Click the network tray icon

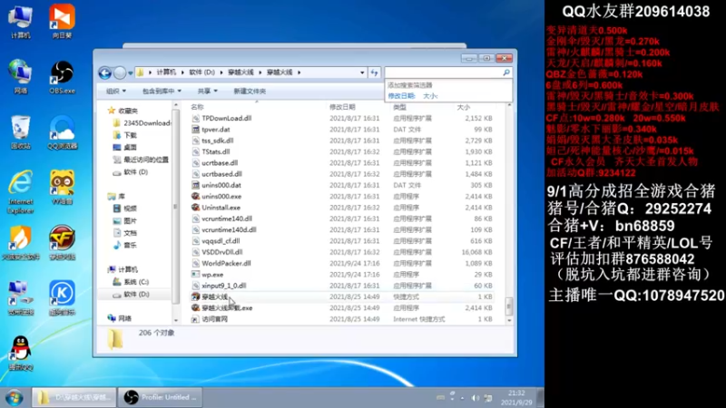[x=487, y=397]
